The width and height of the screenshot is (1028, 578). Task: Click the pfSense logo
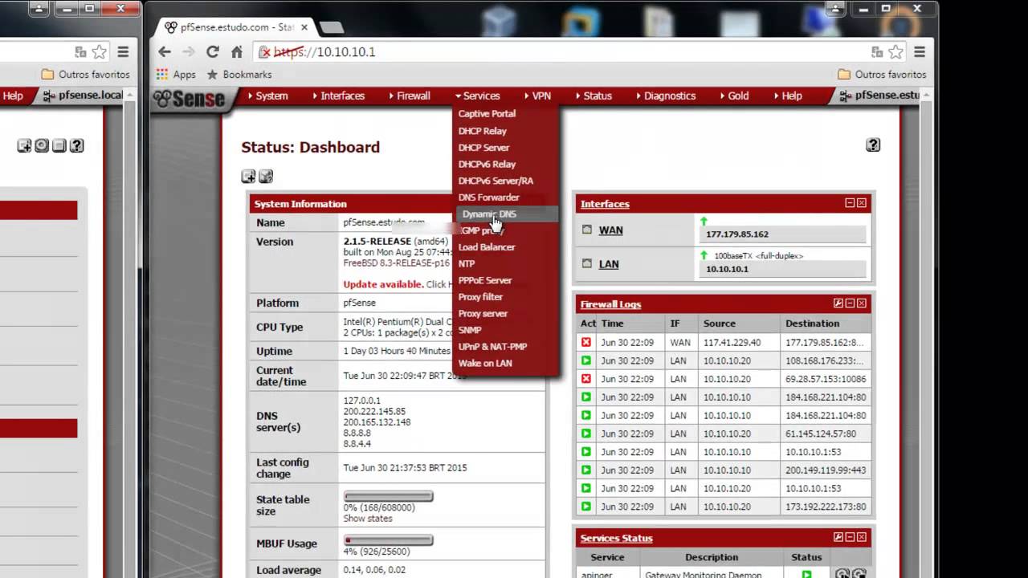pyautogui.click(x=190, y=98)
